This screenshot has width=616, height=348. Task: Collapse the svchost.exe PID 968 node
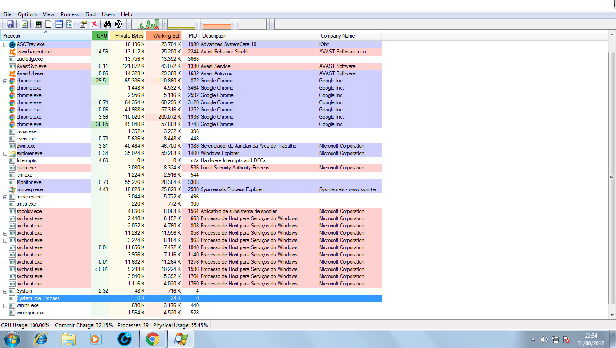pos(5,240)
